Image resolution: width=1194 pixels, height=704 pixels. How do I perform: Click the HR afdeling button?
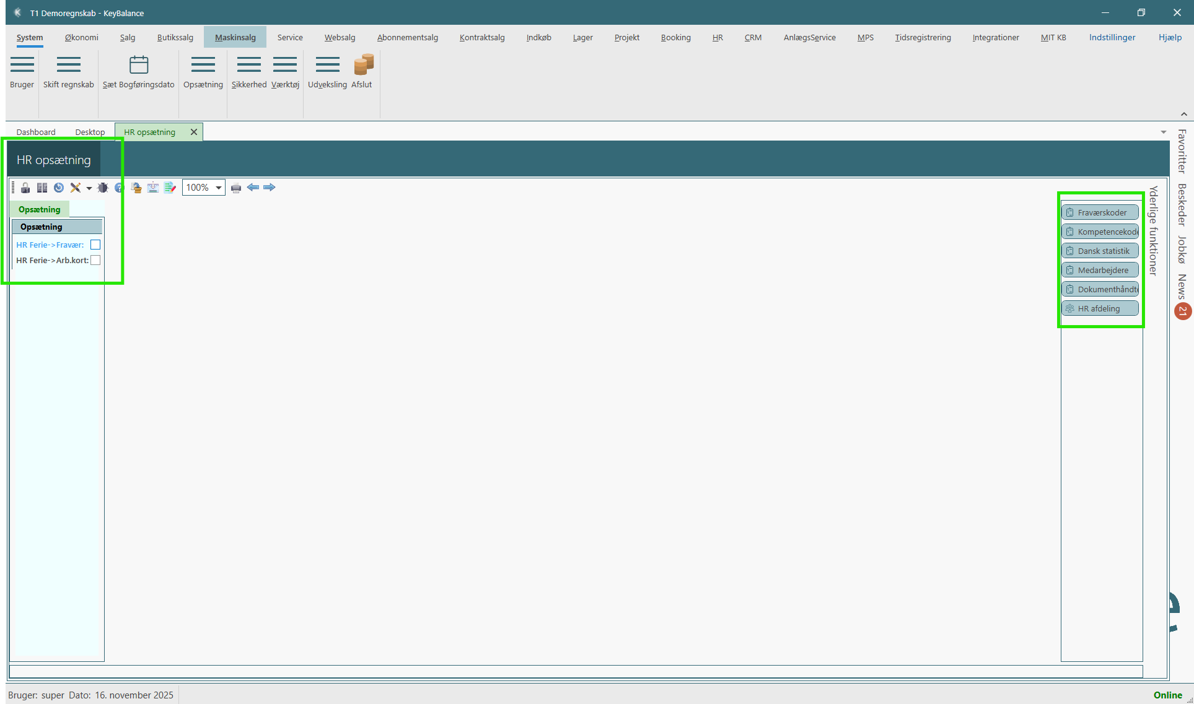(1101, 308)
